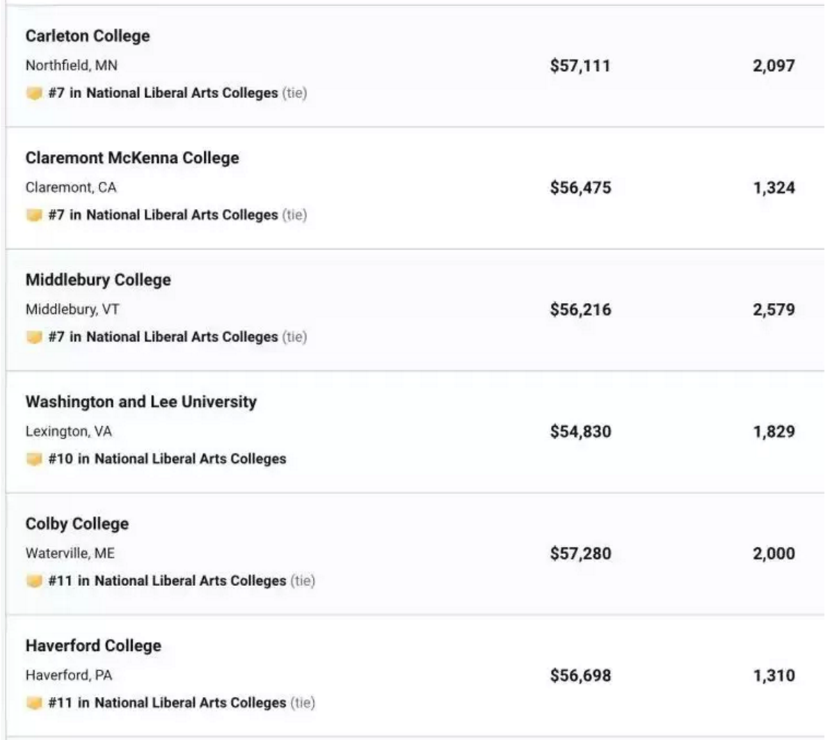The width and height of the screenshot is (830, 740).
Task: Click Colby College's $57,280 tuition value
Action: coord(580,553)
